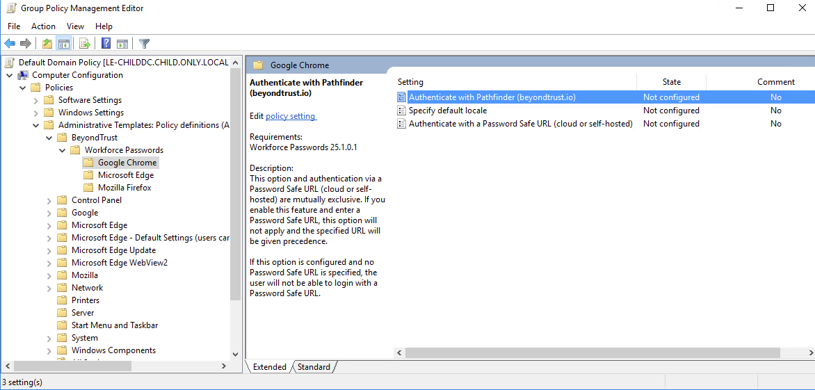Click the Default Domain Policy scroll icon

coord(10,63)
